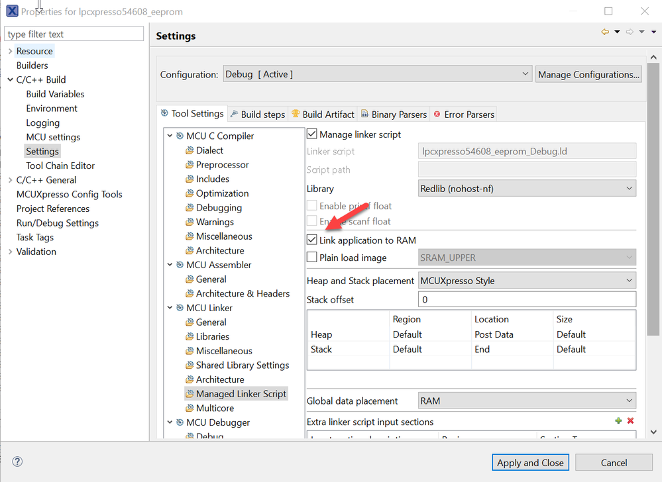Enable Plain load image checkbox
The image size is (662, 482).
pyautogui.click(x=312, y=258)
